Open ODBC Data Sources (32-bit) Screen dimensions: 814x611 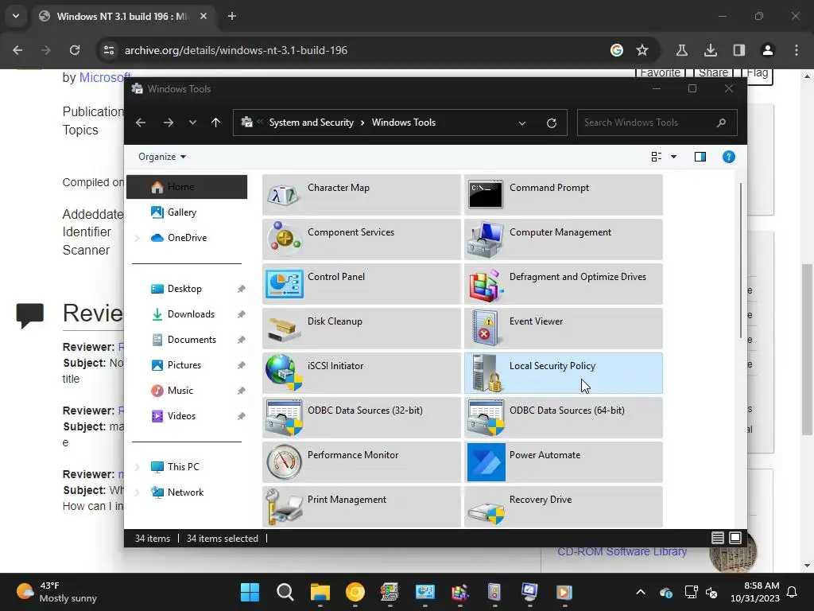click(x=362, y=418)
